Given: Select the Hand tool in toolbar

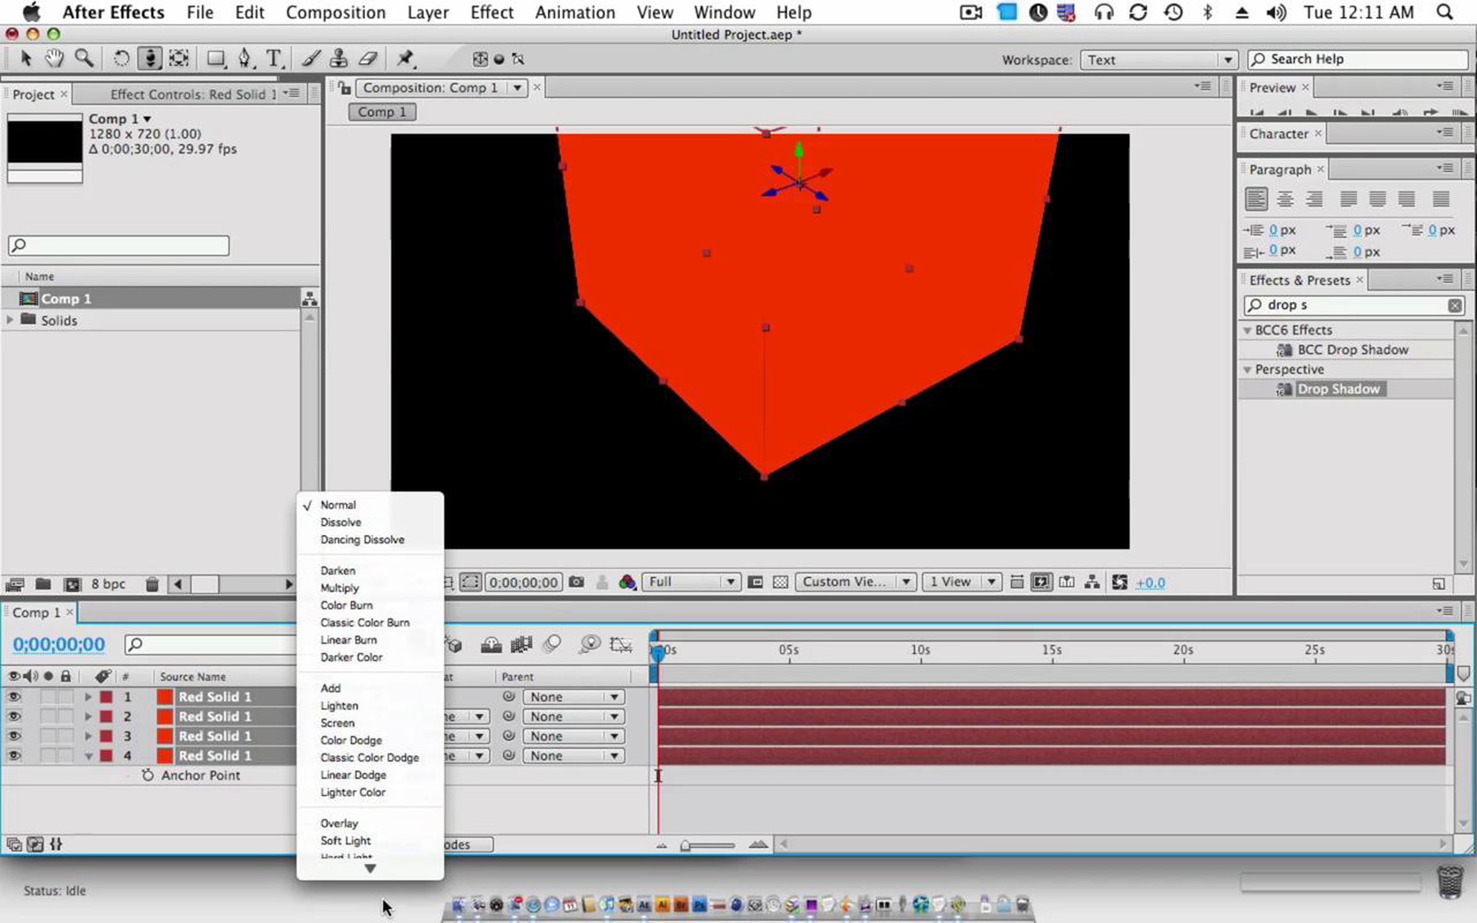Looking at the screenshot, I should pyautogui.click(x=55, y=59).
